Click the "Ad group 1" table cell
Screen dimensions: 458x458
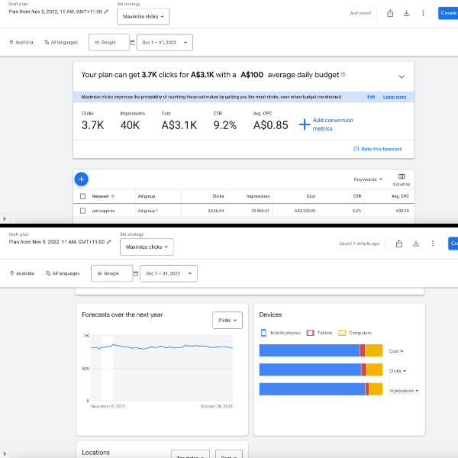(147, 211)
